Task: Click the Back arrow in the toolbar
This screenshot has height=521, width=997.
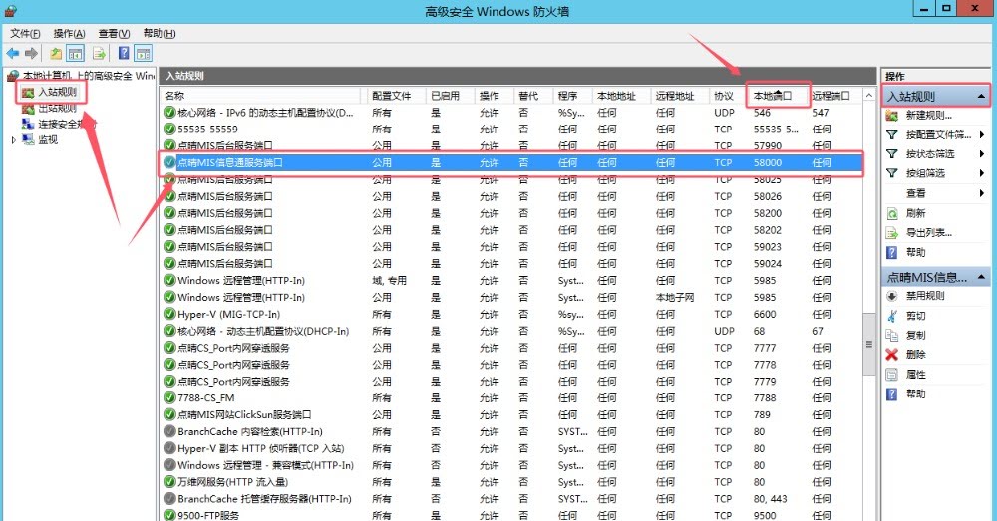Action: click(13, 53)
